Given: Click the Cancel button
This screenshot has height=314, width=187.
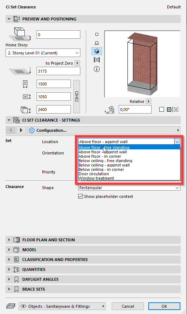Looking at the screenshot, I should (128, 306).
